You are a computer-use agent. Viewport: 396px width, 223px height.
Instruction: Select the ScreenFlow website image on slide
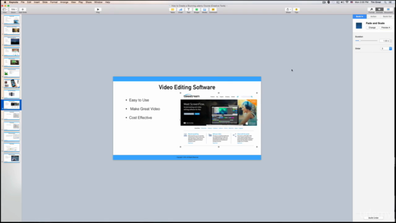click(x=218, y=120)
